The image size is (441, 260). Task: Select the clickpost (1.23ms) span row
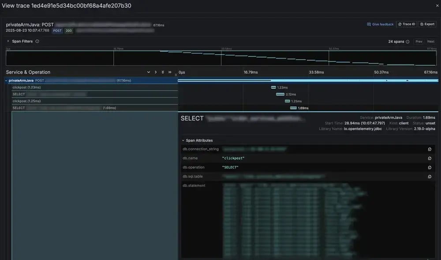pyautogui.click(x=95, y=87)
